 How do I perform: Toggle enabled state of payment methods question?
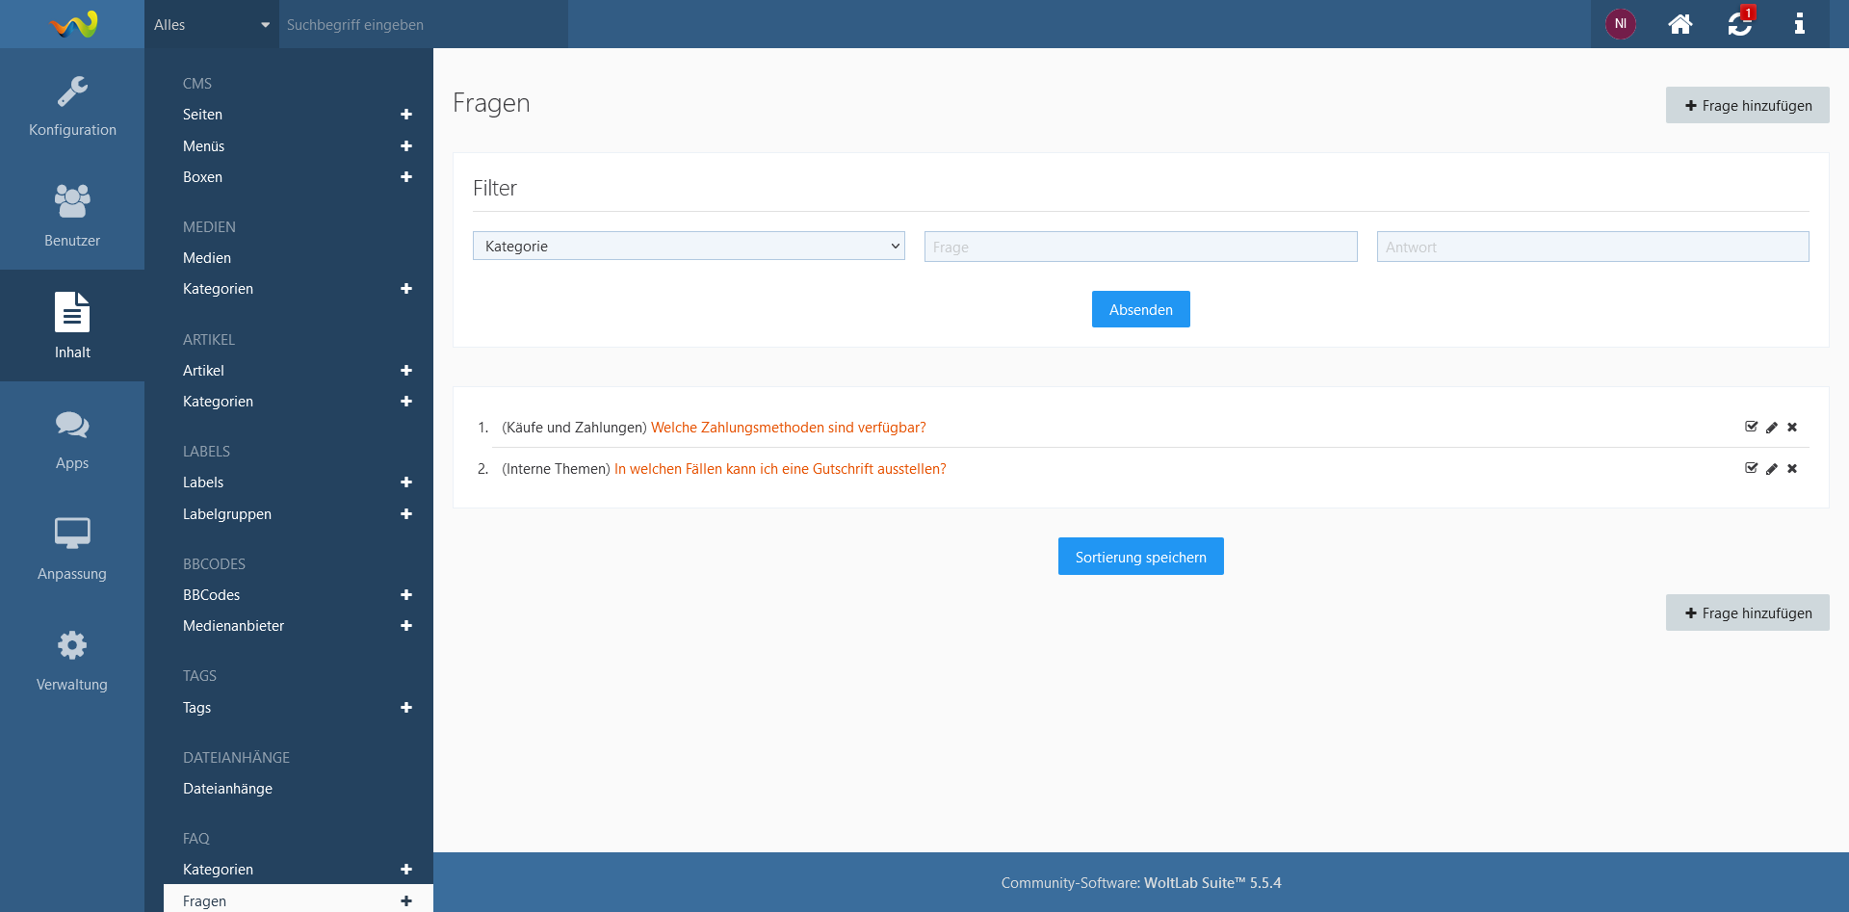tap(1751, 427)
